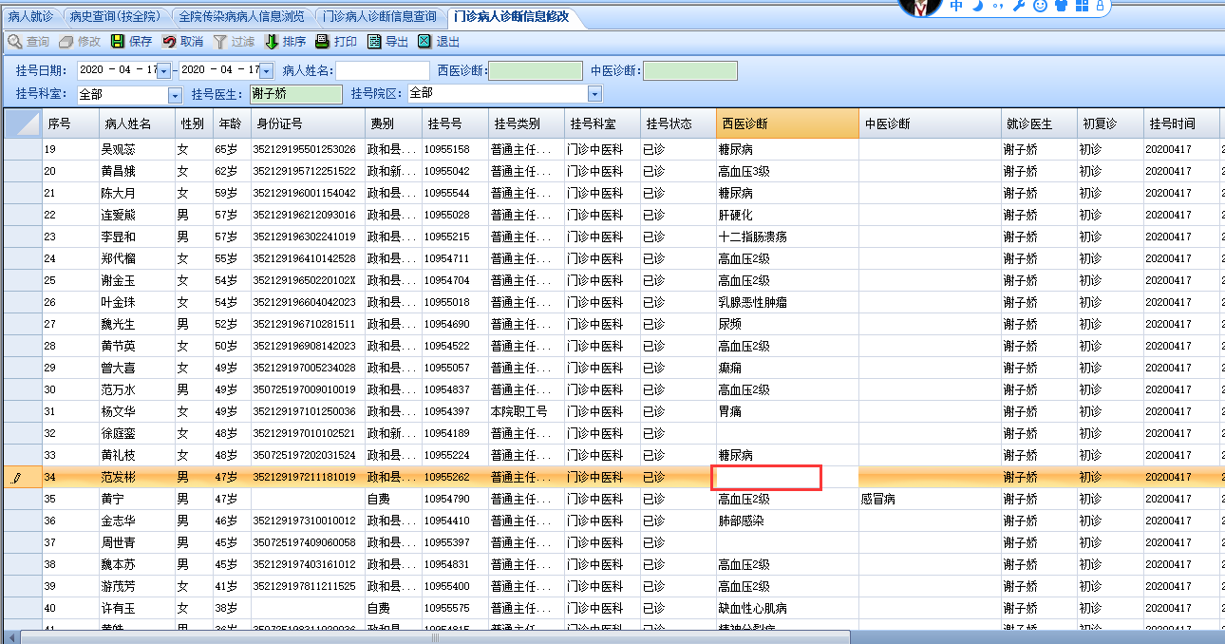Image resolution: width=1225 pixels, height=644 pixels.
Task: Click the select-all corner cell of the grid
Action: pos(21,124)
